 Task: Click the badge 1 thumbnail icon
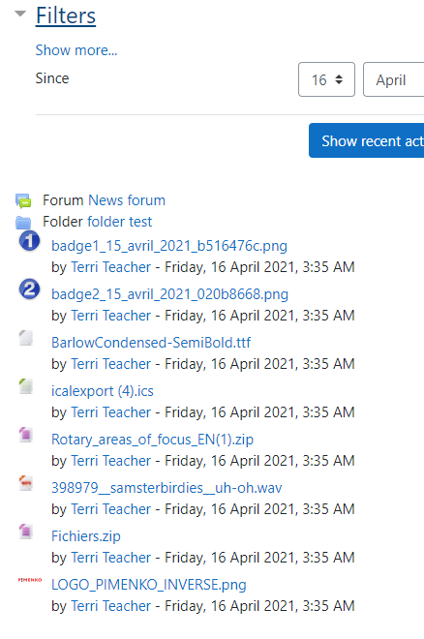tap(29, 241)
